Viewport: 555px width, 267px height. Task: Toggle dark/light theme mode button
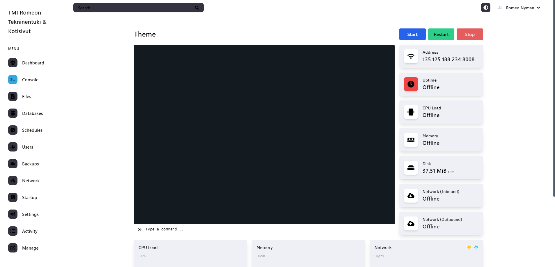click(x=485, y=8)
